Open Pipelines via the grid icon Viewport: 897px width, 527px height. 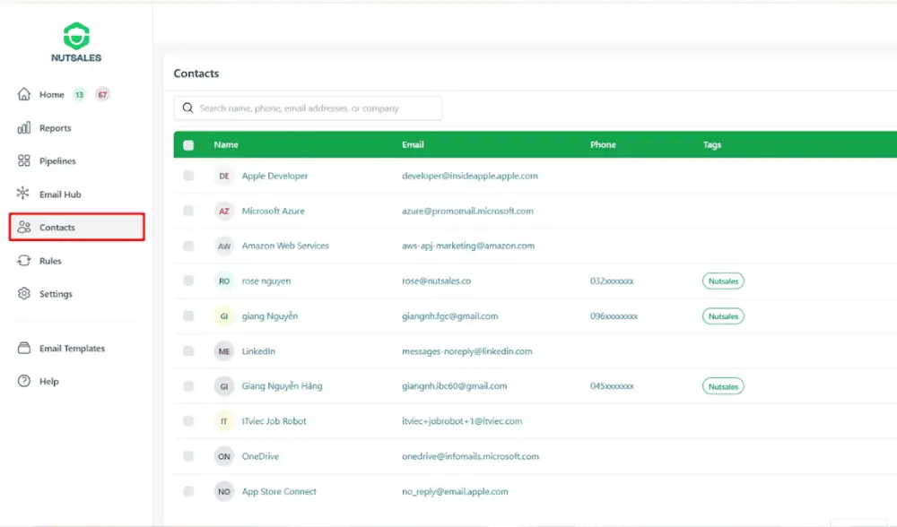click(x=24, y=161)
